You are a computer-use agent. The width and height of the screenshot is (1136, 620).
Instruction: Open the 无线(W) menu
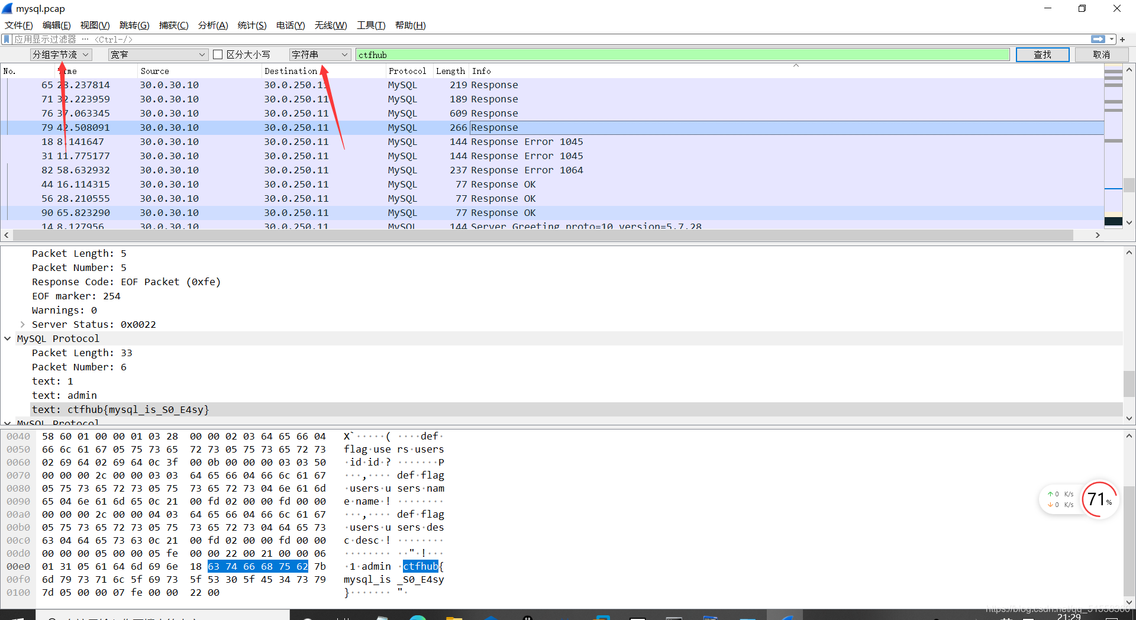tap(331, 25)
